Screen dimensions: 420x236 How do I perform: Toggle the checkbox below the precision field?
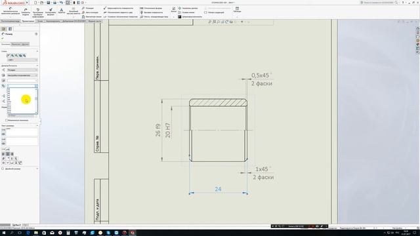[7, 120]
